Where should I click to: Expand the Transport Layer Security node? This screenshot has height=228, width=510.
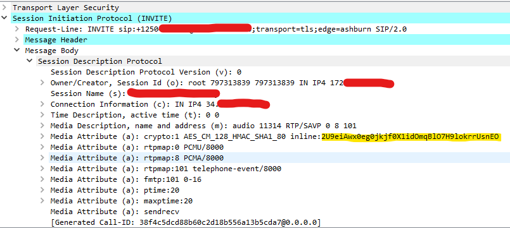coord(4,7)
